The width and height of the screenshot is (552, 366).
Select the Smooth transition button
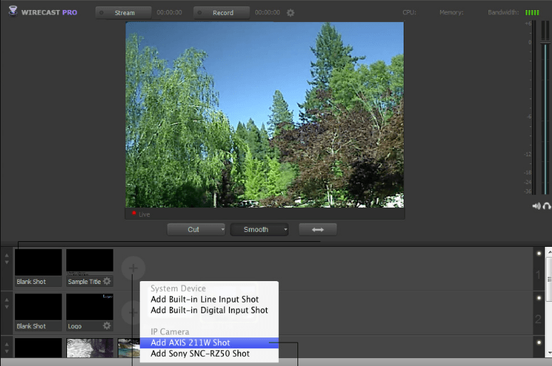(256, 229)
